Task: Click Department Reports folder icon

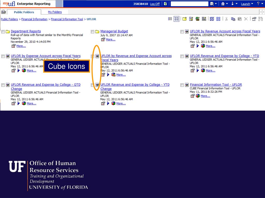Action: [8, 31]
